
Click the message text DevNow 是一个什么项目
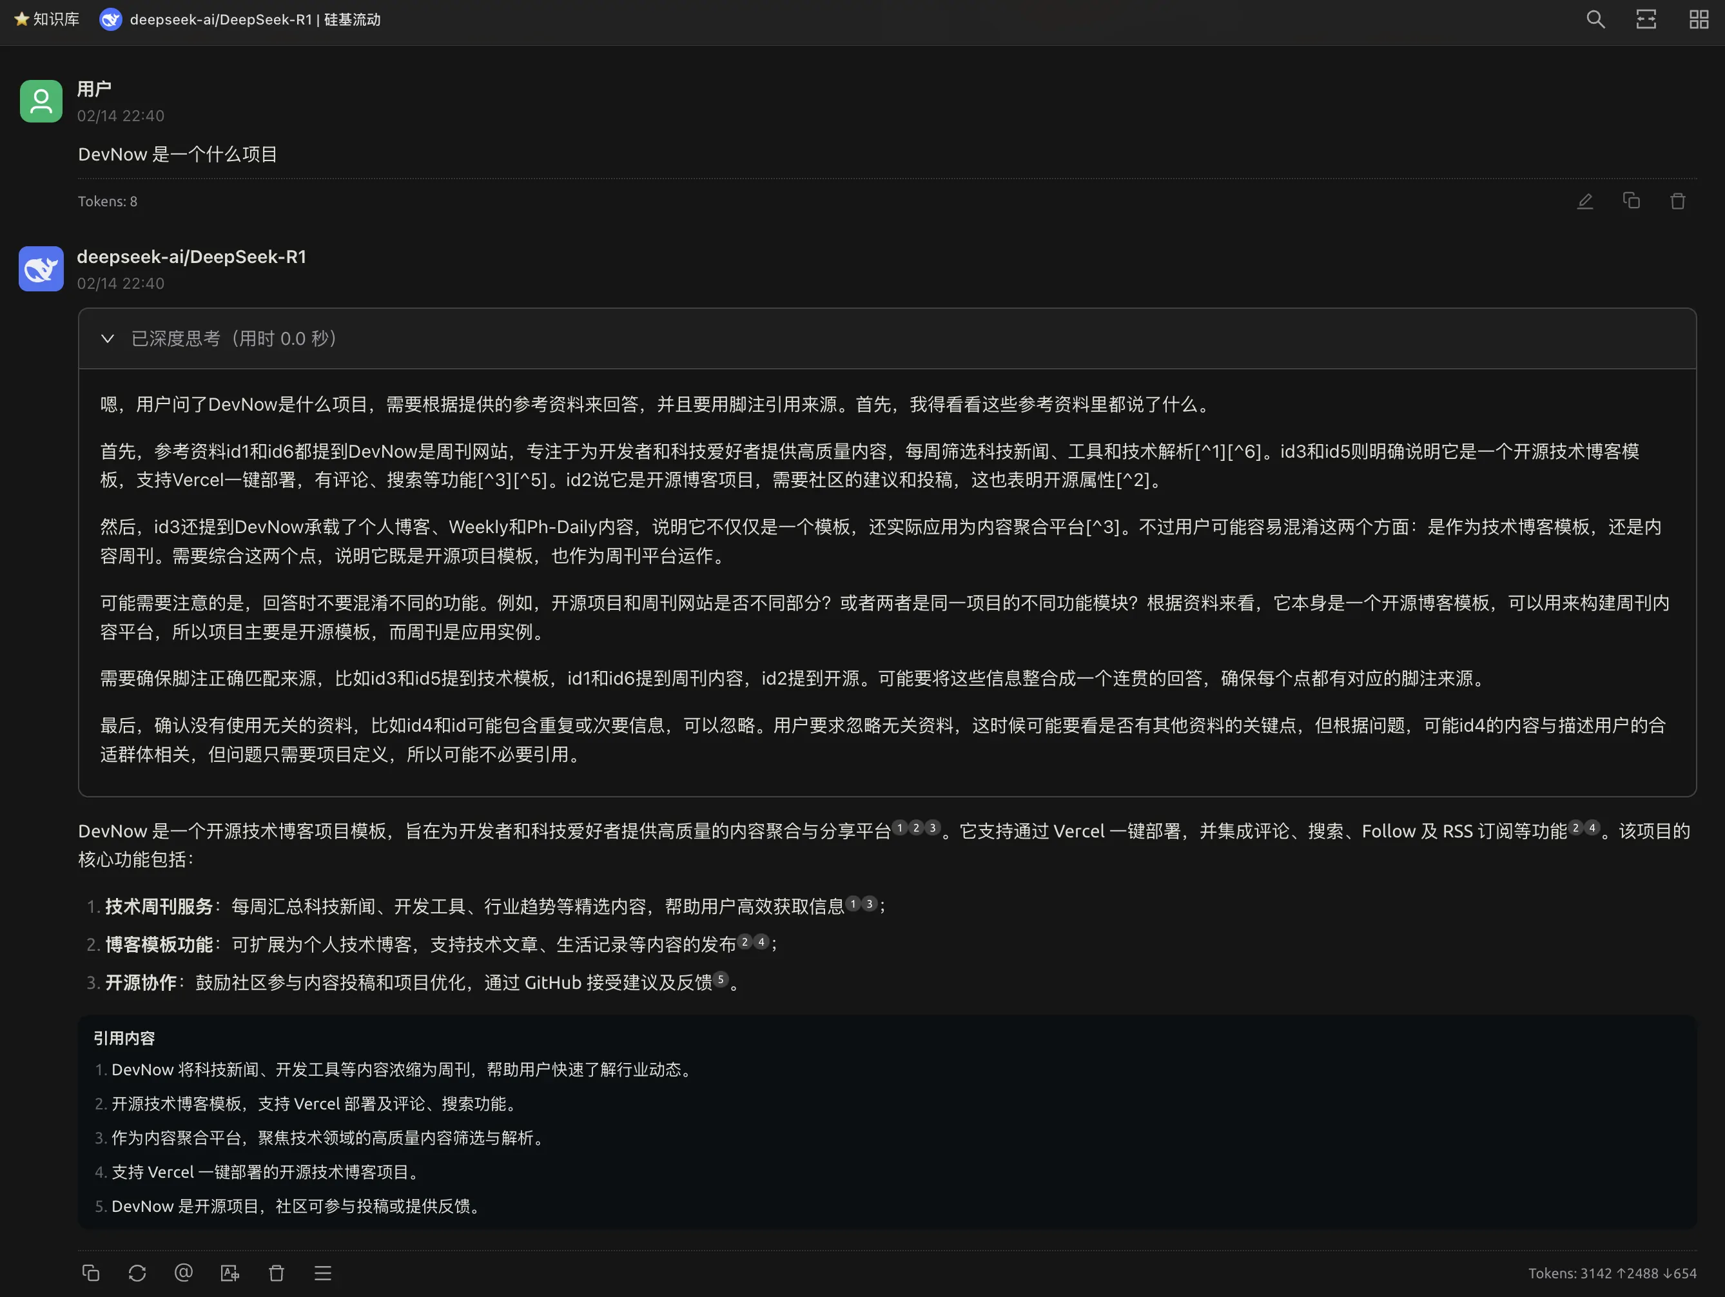click(x=178, y=155)
